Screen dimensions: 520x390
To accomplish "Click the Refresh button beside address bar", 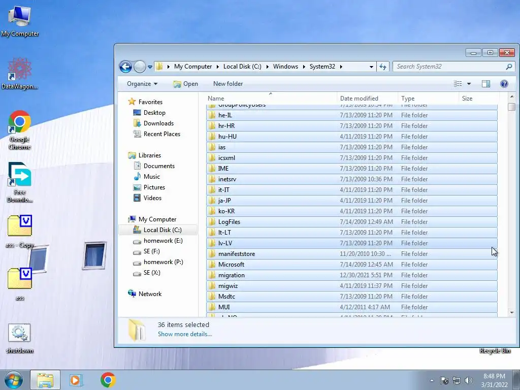I will [383, 67].
